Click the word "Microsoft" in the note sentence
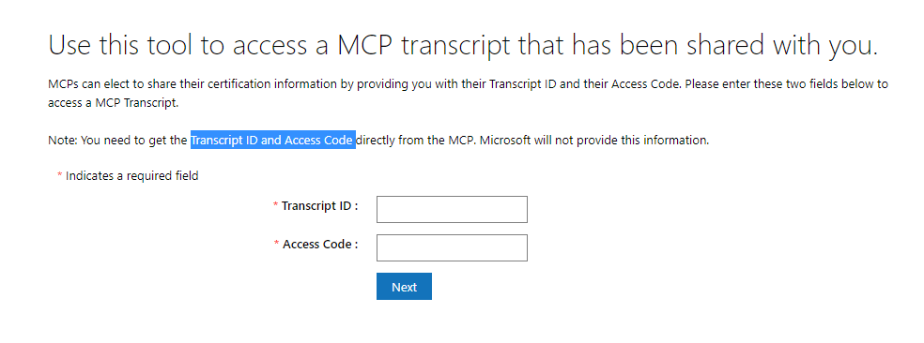This screenshot has height=343, width=924. point(505,141)
